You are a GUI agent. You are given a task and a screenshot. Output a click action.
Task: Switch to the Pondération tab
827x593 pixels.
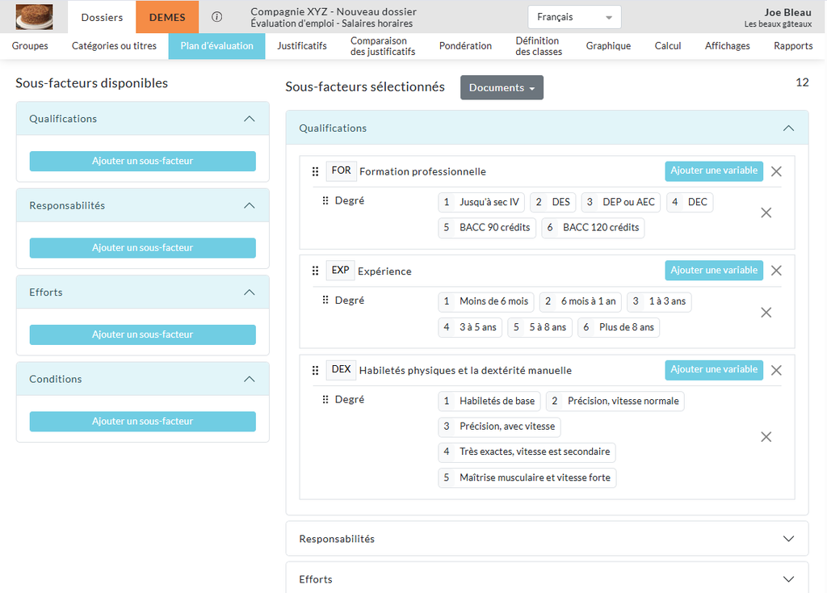pyautogui.click(x=465, y=46)
